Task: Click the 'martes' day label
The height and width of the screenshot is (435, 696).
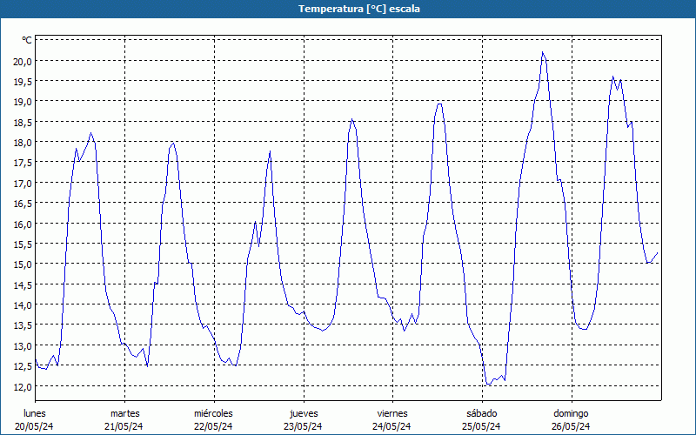Action: (x=124, y=414)
